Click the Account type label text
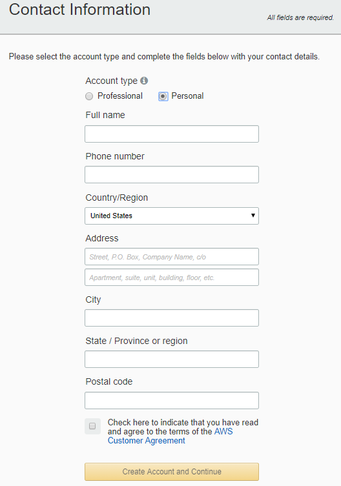 (111, 81)
